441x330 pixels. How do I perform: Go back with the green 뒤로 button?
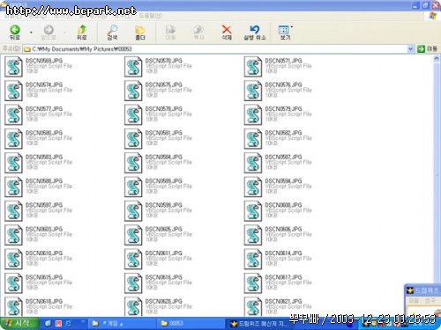(x=15, y=33)
